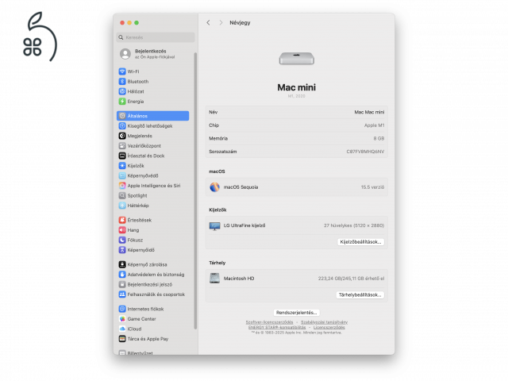Open Értesítések notifications icon
The image size is (508, 381).
click(122, 220)
